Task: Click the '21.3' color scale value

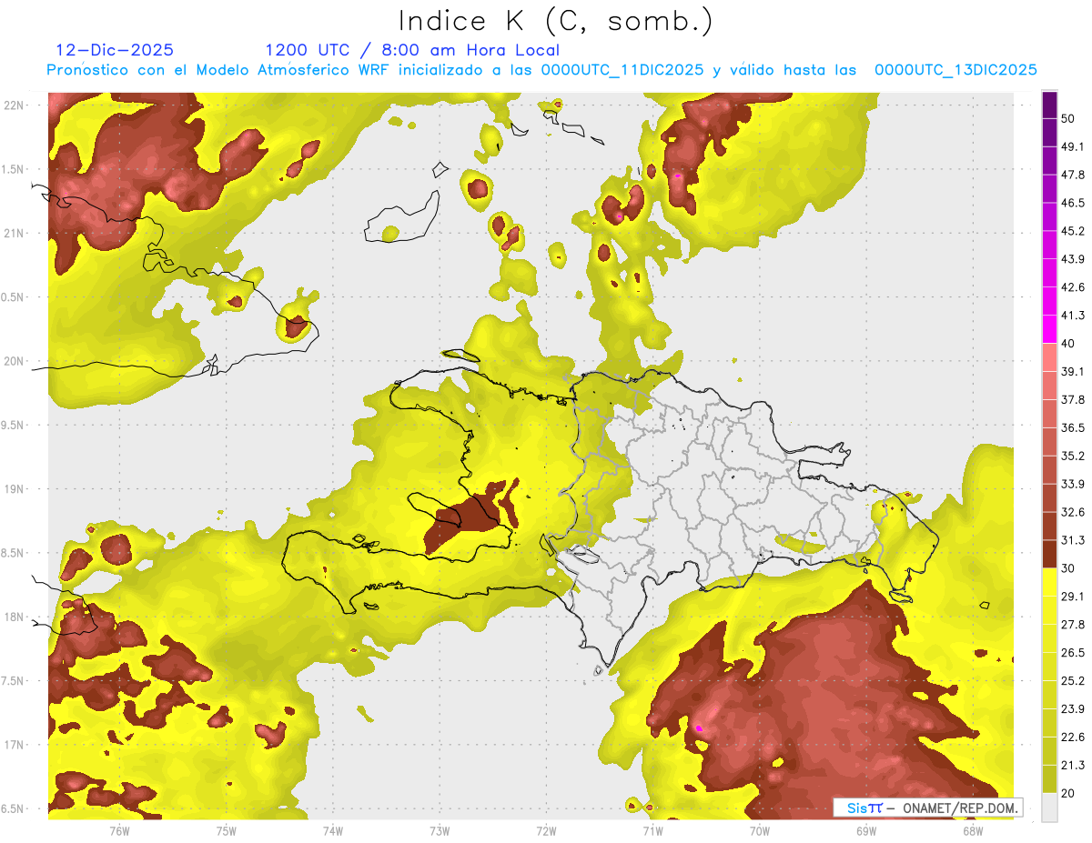Action: [x=1072, y=766]
